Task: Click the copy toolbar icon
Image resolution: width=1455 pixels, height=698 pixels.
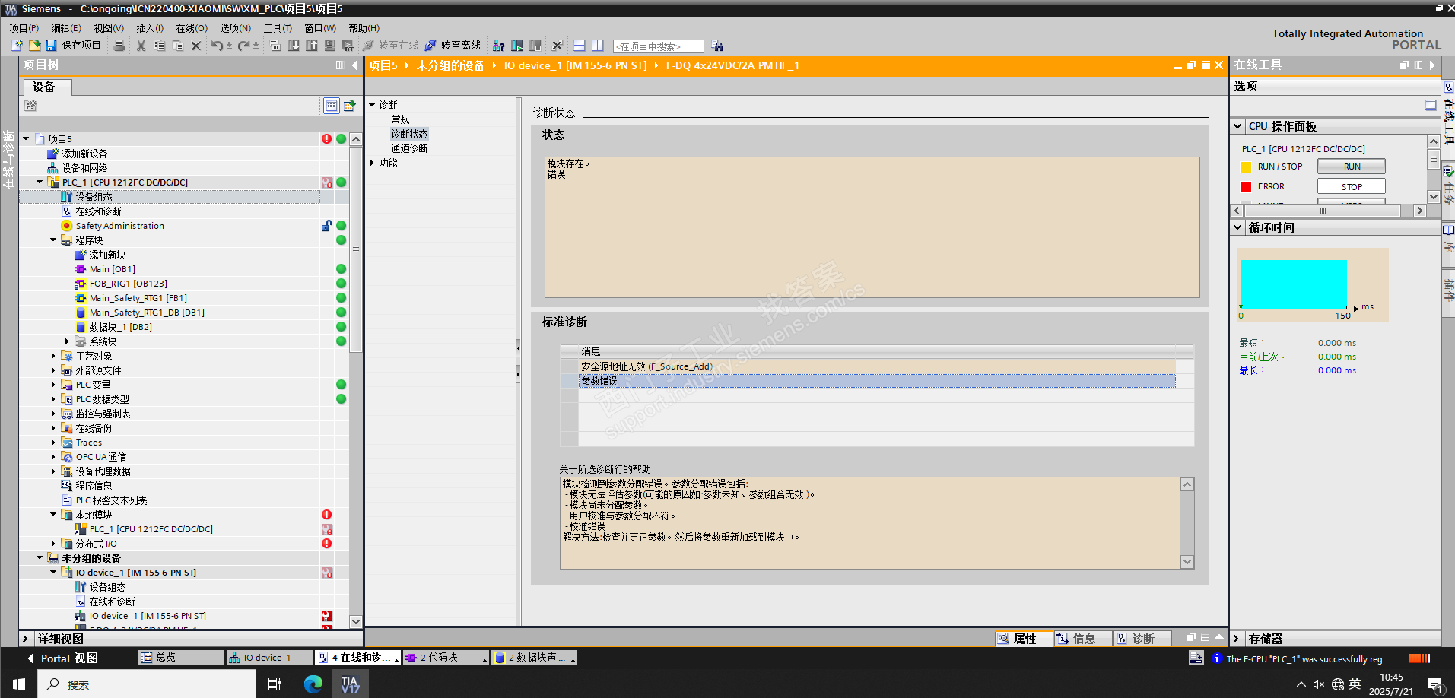Action: click(x=159, y=46)
